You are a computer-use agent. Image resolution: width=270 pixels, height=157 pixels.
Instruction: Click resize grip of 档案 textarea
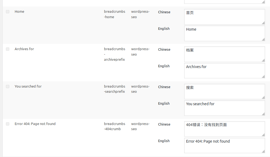tap(263, 60)
